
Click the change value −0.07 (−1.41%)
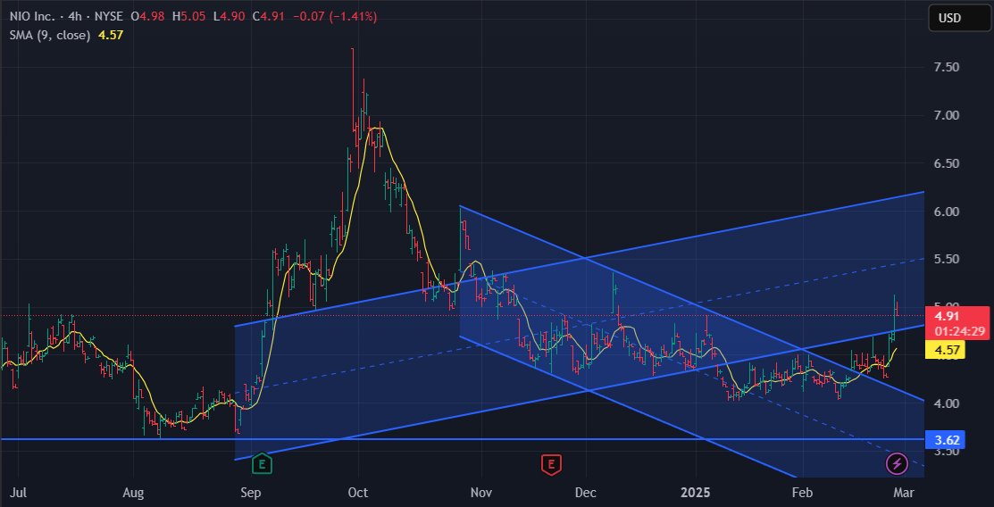point(335,16)
